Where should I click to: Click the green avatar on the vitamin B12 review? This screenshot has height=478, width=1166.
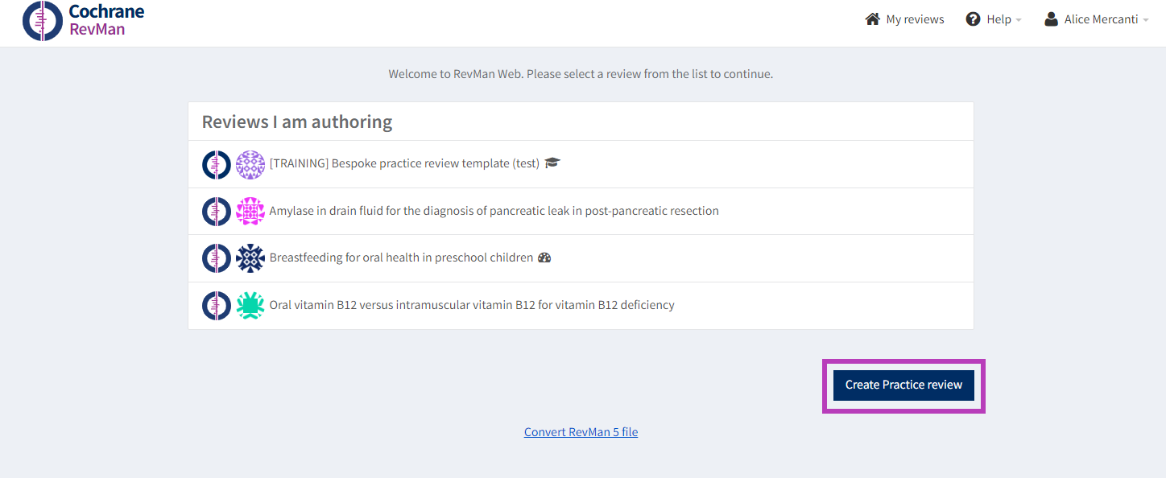click(x=250, y=306)
